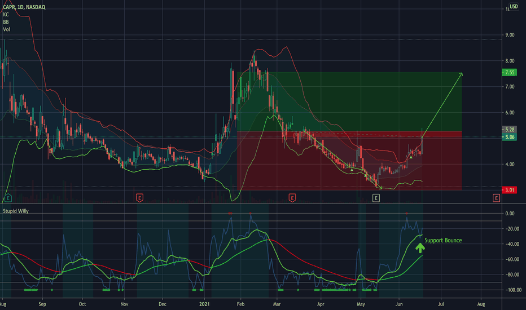Screen dimensions: 526x310
Task: Click the May label on time axis
Action: [x=361, y=304]
